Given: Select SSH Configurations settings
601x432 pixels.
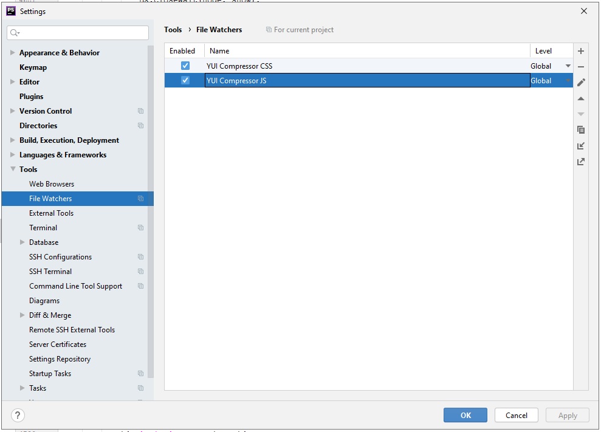Looking at the screenshot, I should tap(61, 257).
